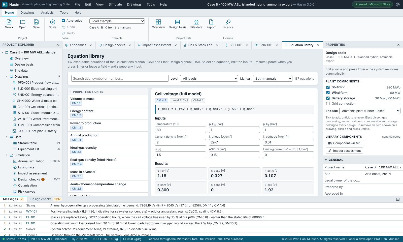Open Optimisation in the Simulation tree

[27, 186]
